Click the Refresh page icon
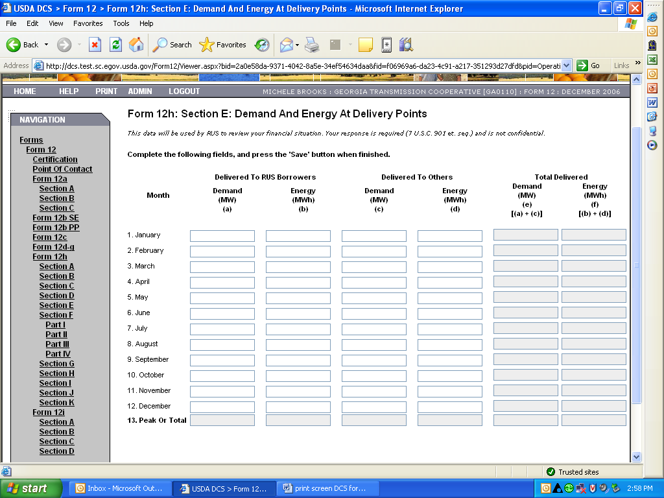This screenshot has width=664, height=498. (x=115, y=45)
